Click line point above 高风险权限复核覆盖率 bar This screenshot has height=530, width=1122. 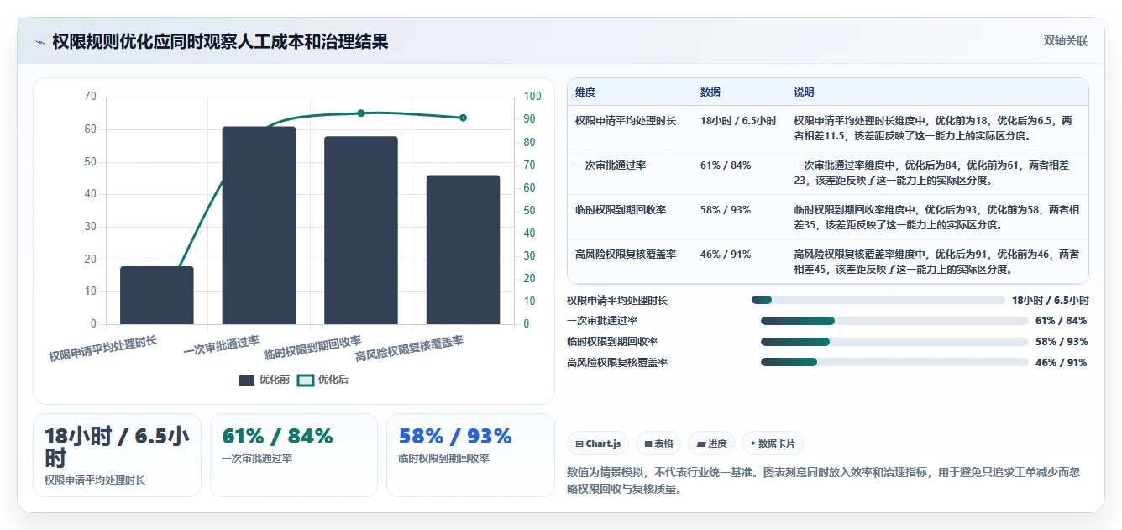[463, 118]
